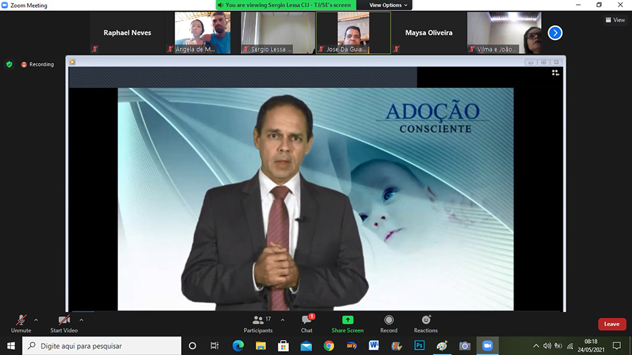632x355 pixels.
Task: Open Photoshop from the taskbar
Action: point(419,345)
